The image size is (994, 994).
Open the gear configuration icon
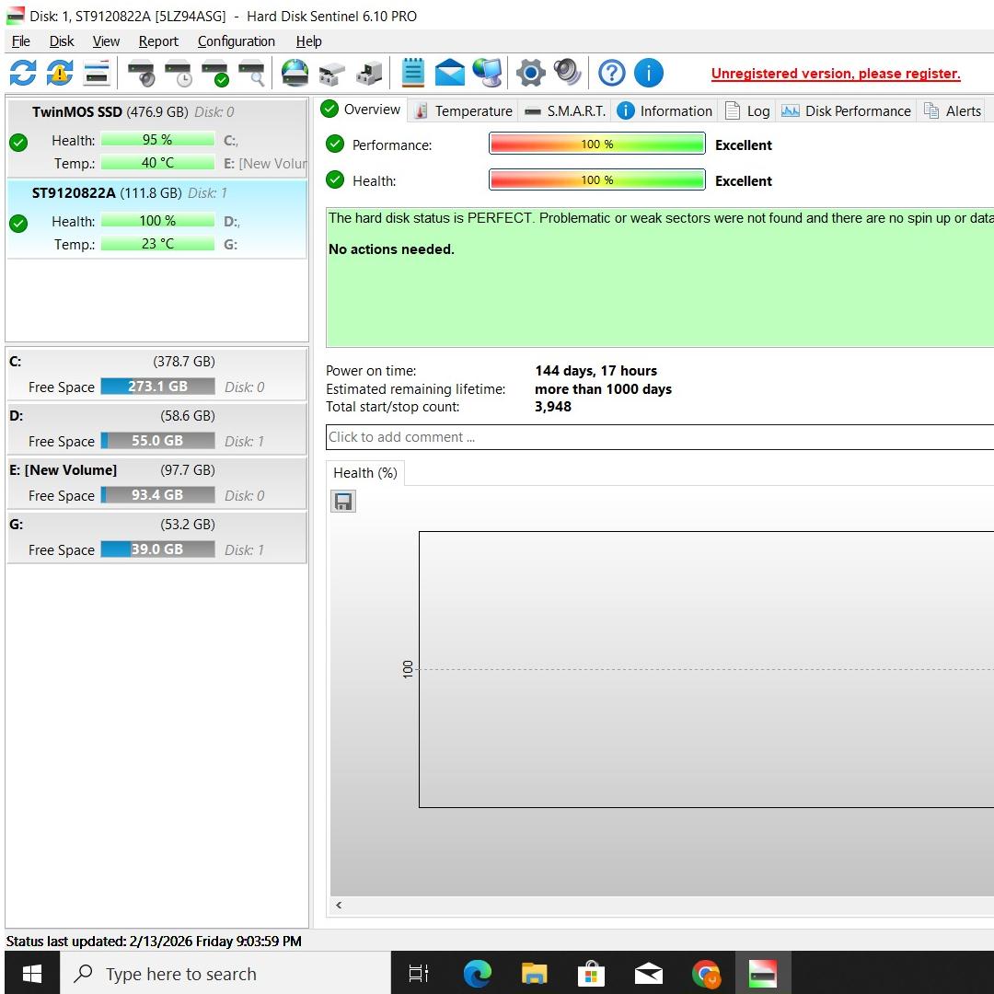530,73
